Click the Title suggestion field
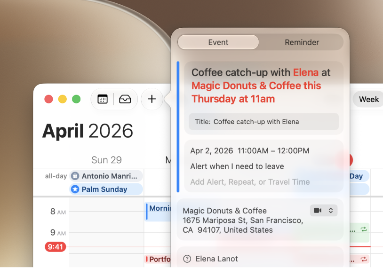 [x=264, y=122]
